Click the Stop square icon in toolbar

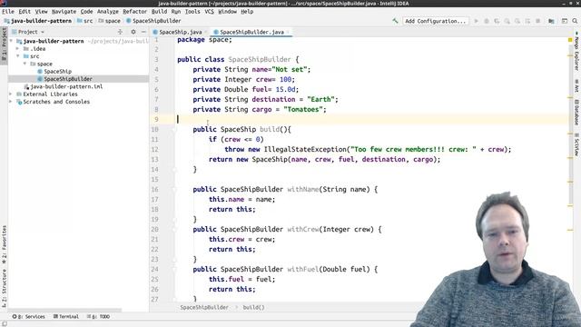tap(537, 21)
